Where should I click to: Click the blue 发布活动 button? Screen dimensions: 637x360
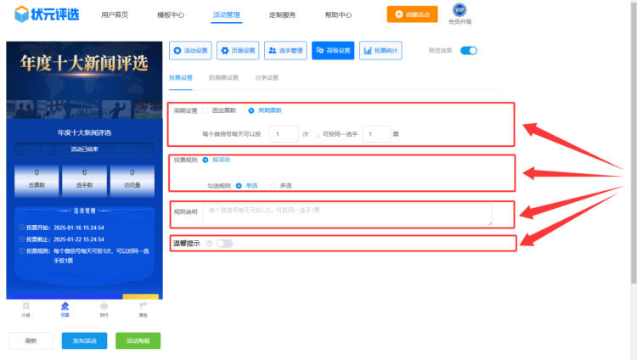[x=84, y=340]
